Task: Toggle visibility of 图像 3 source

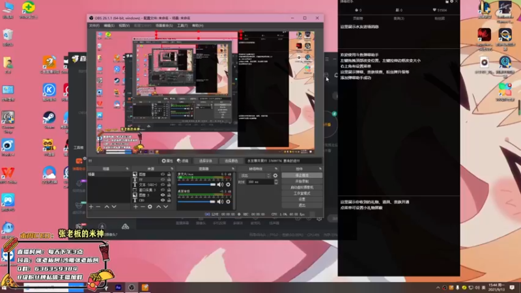Action: (162, 195)
